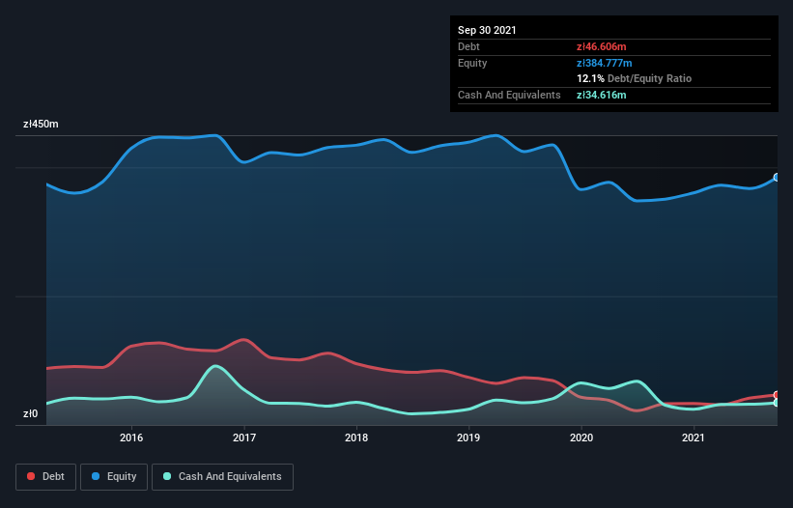Click the 2017 x-axis label

click(244, 437)
